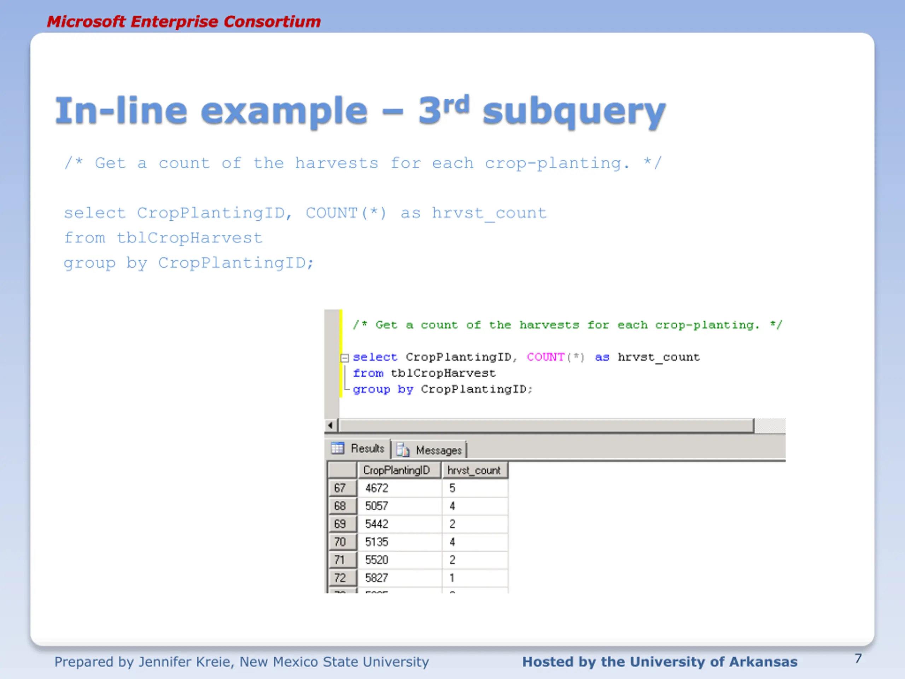Switch to the Messages tab

tap(429, 450)
